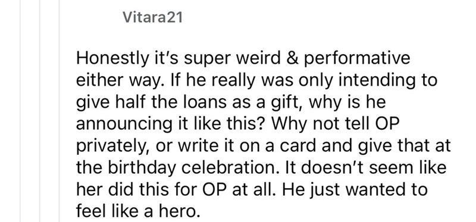Screen dimensions: 476x222
Task: Collapse parent comment via second vertical thread line
Action: click(x=39, y=111)
